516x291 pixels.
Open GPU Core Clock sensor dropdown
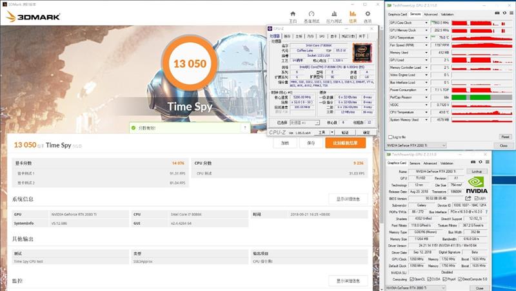426,23
